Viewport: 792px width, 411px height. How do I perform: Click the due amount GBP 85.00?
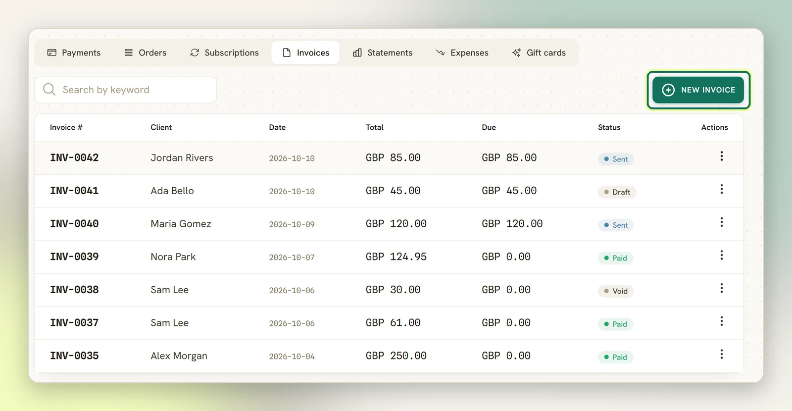(x=509, y=157)
